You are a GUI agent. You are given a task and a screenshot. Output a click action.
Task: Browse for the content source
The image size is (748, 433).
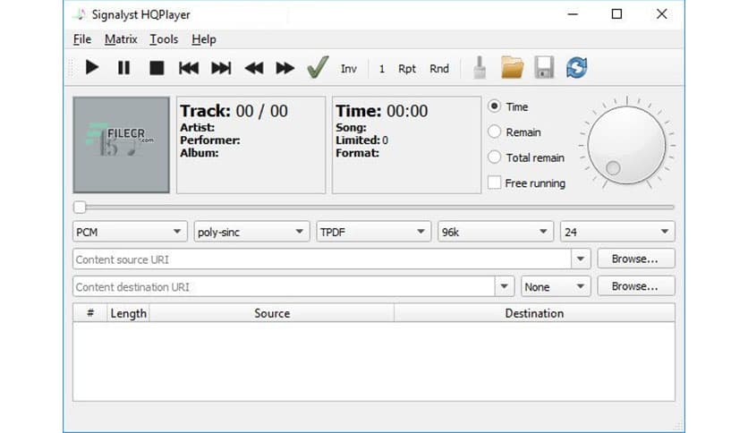(x=636, y=259)
